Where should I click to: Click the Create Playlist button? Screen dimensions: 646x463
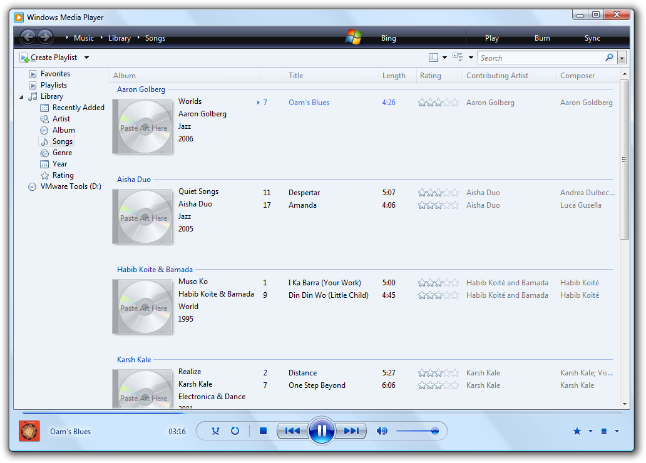[49, 58]
